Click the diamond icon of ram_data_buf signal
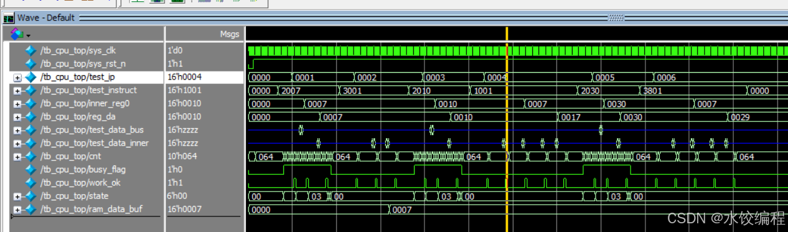788x232 pixels. click(30, 209)
